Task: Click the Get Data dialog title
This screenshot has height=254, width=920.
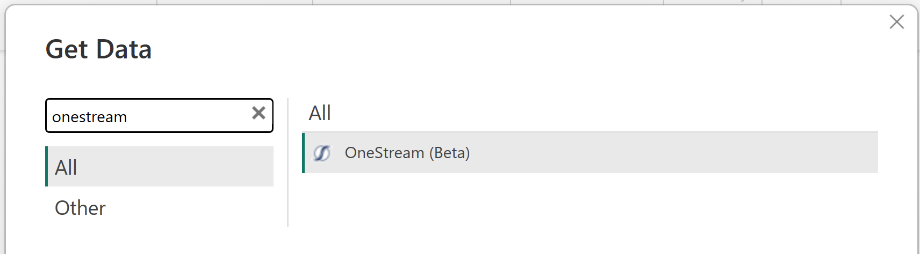Action: (x=98, y=49)
